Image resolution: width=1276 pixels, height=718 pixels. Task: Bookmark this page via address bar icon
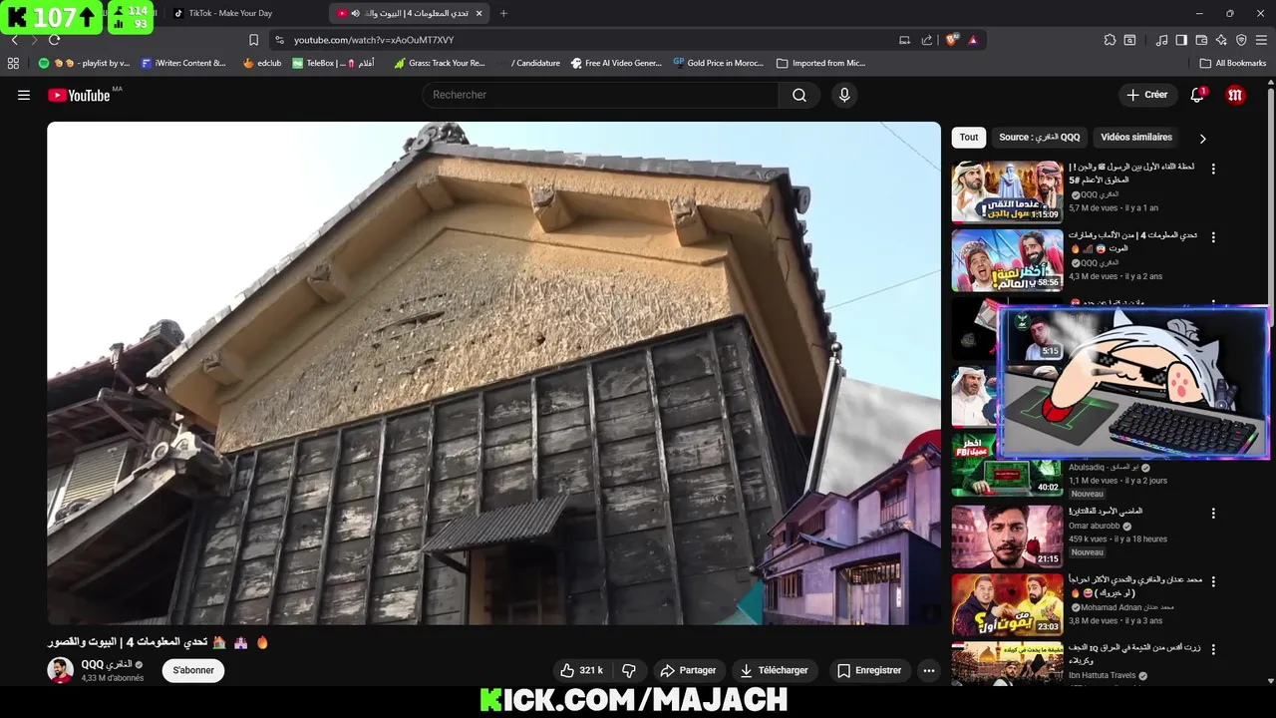pos(253,40)
